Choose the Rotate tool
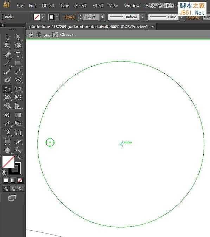The image size is (210, 237). [7, 89]
